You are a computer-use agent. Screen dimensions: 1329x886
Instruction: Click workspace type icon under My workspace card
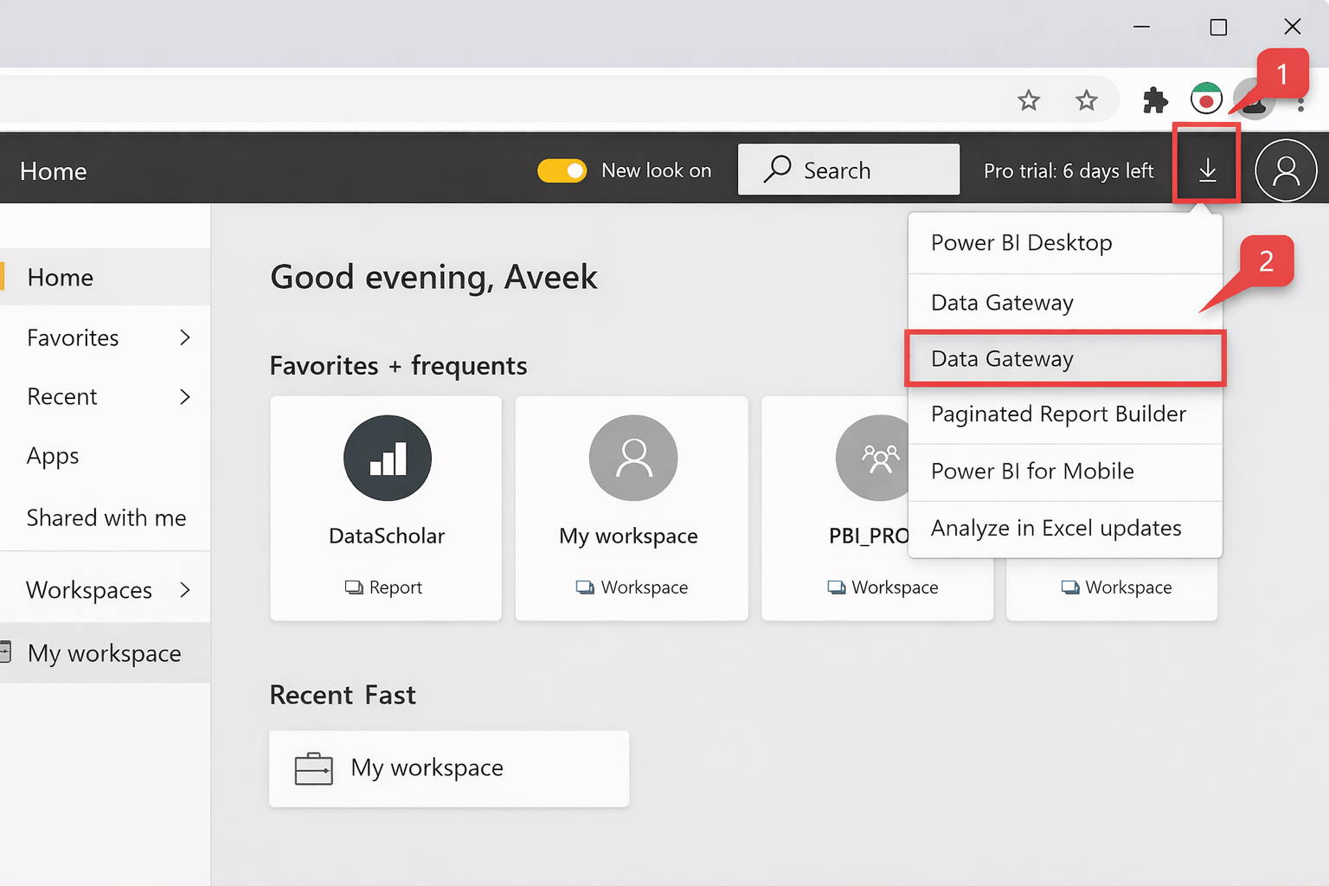586,587
